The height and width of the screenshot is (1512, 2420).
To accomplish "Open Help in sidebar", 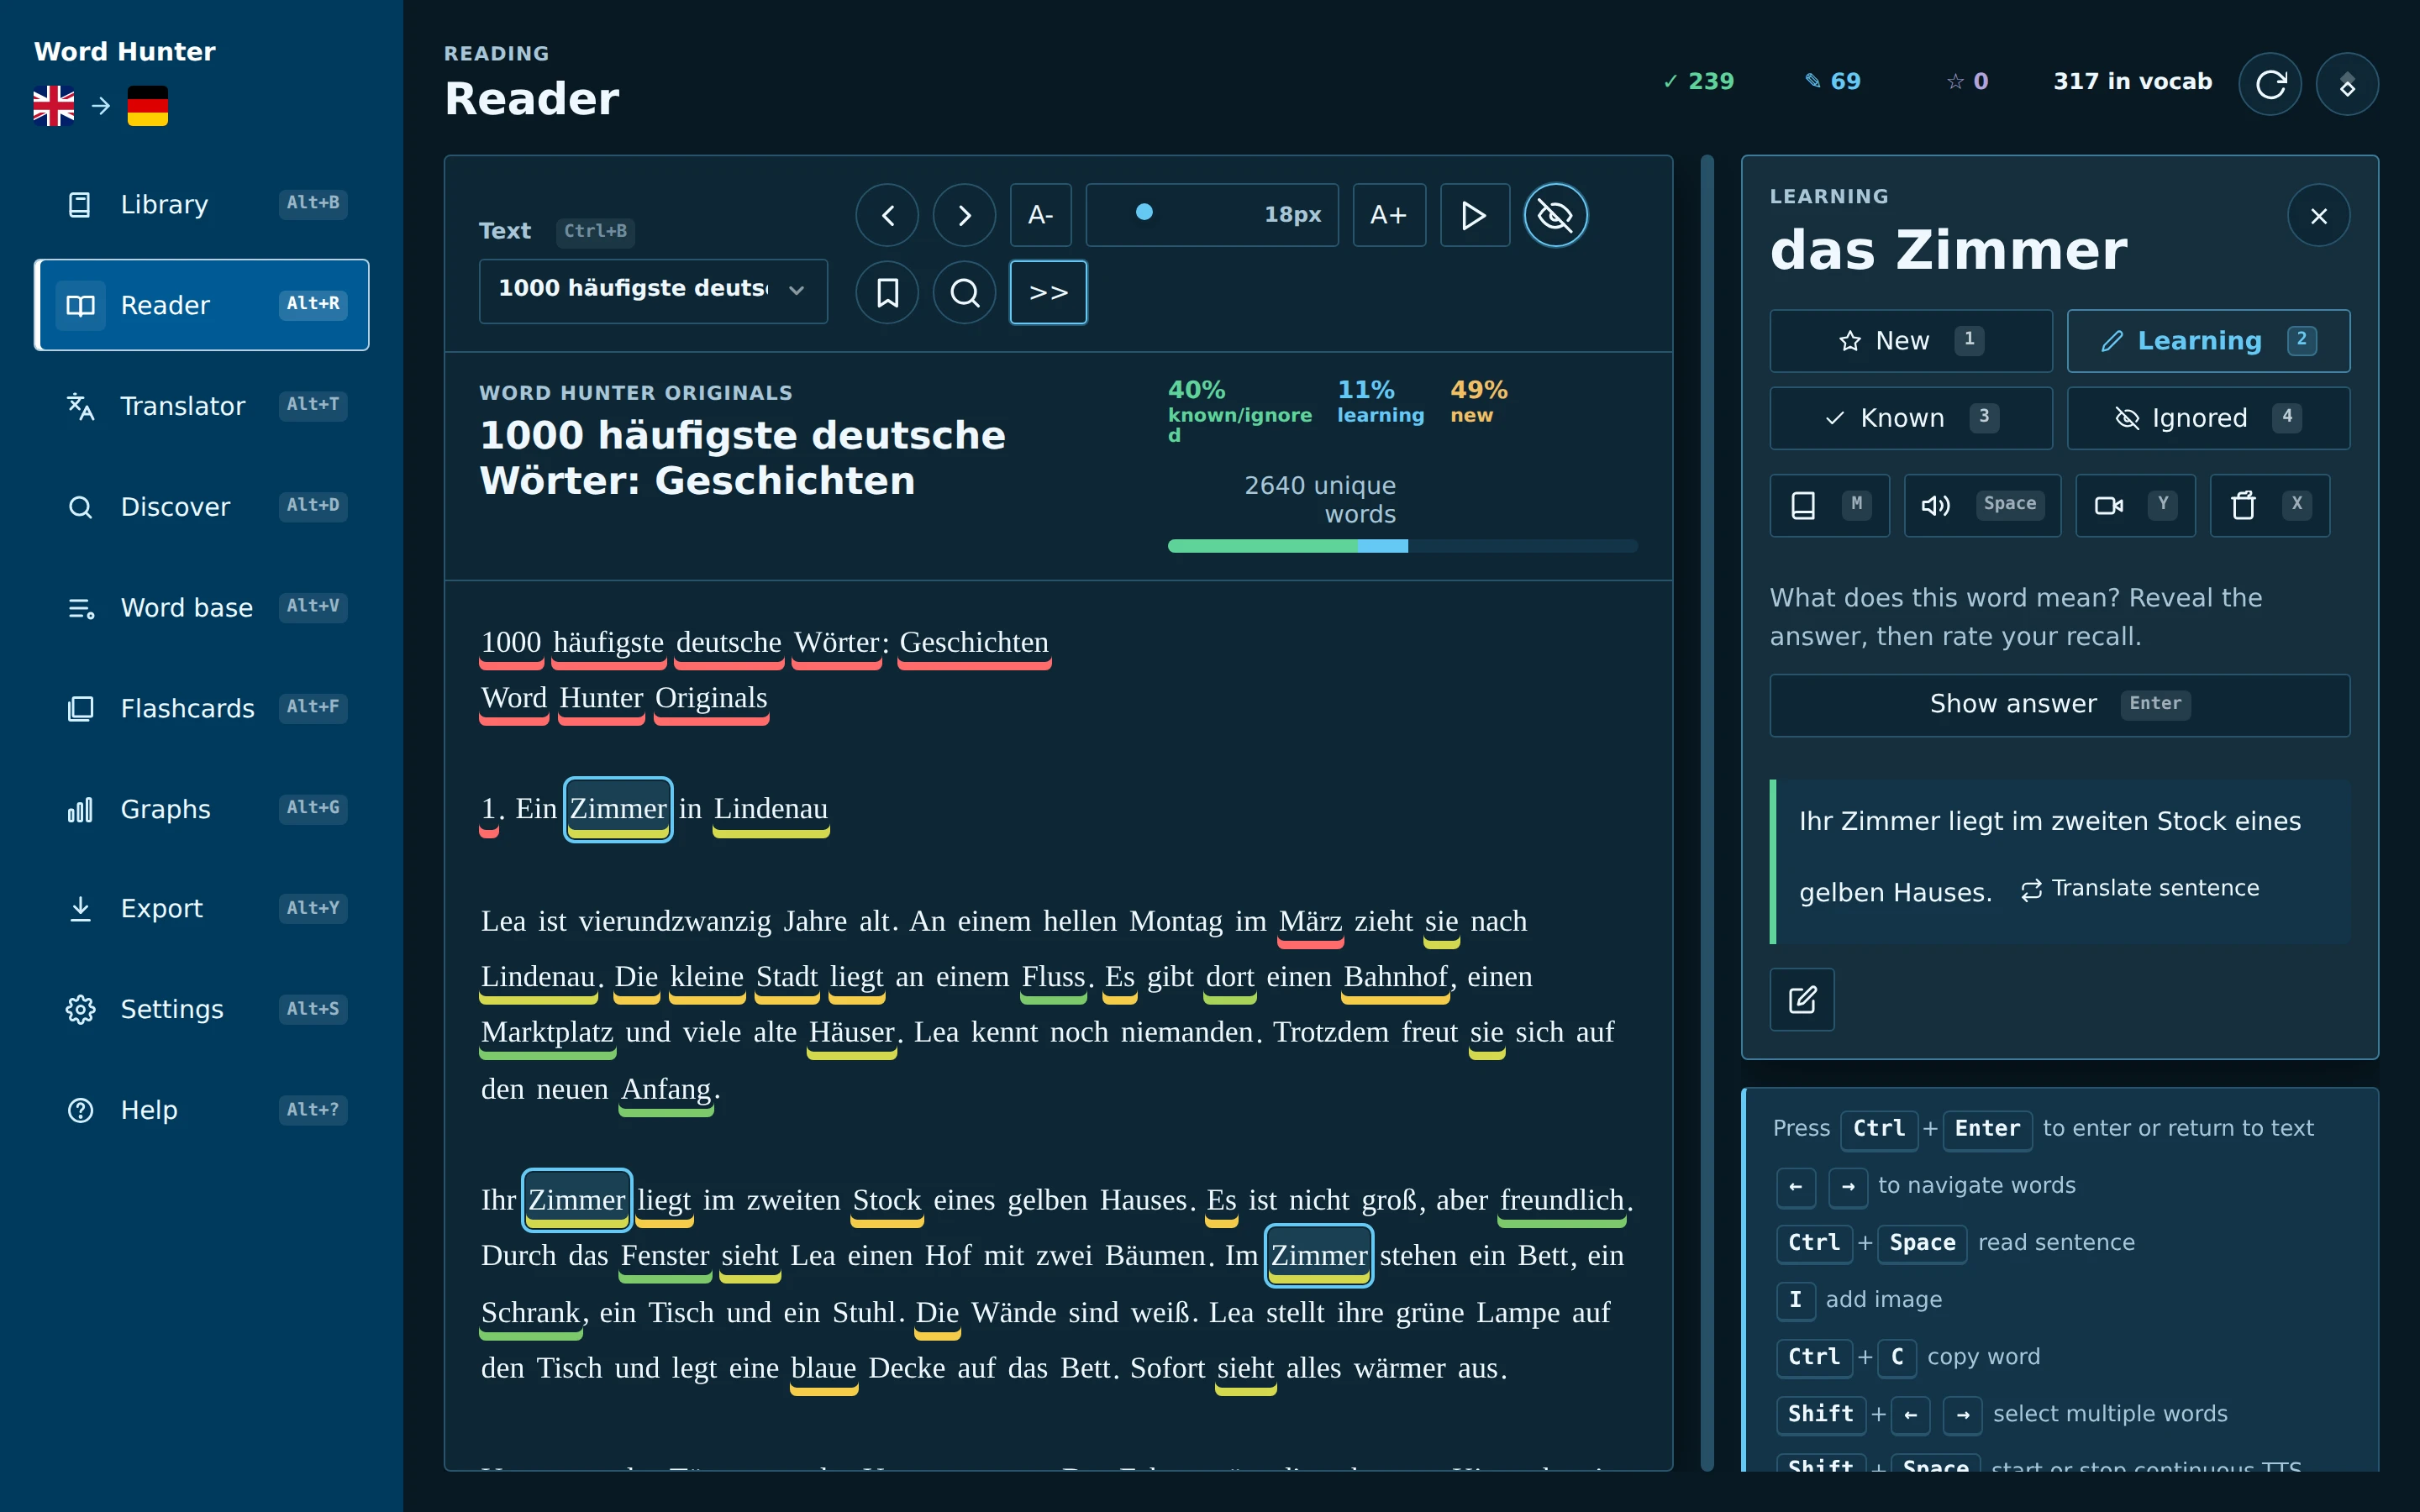I will tap(202, 1110).
